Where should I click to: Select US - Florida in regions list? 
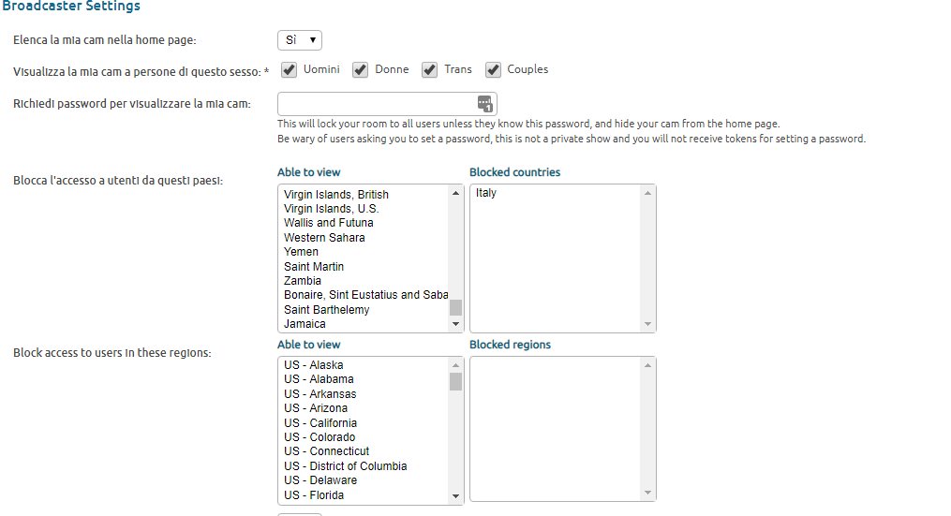[314, 495]
